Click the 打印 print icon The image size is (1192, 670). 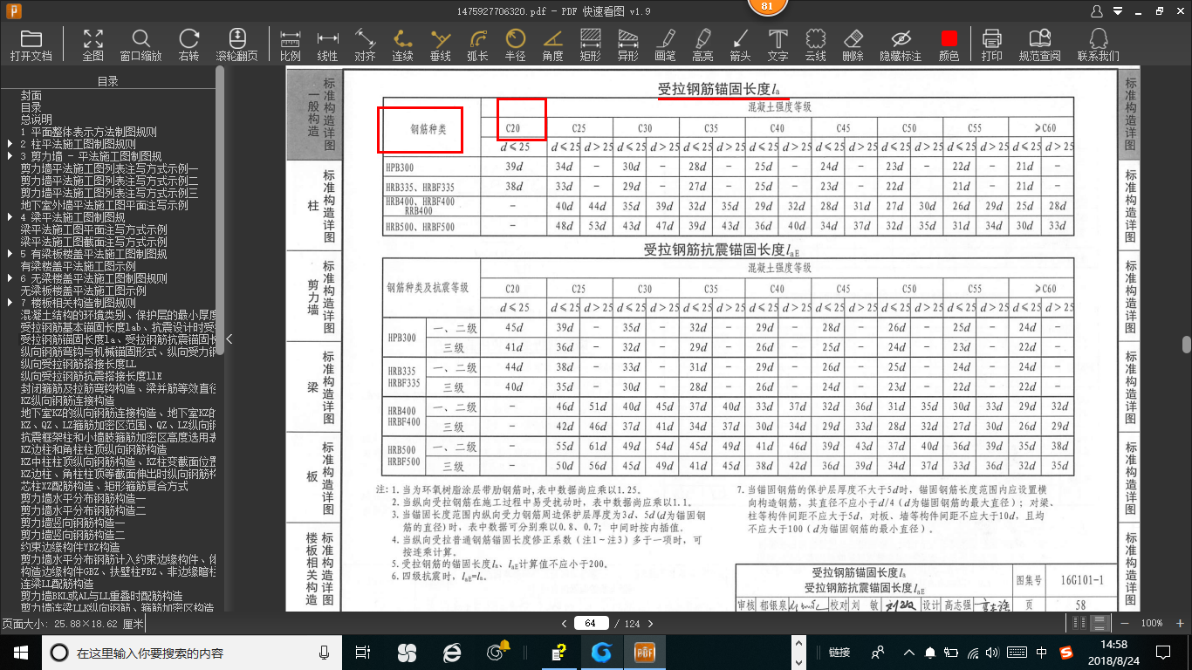[991, 44]
